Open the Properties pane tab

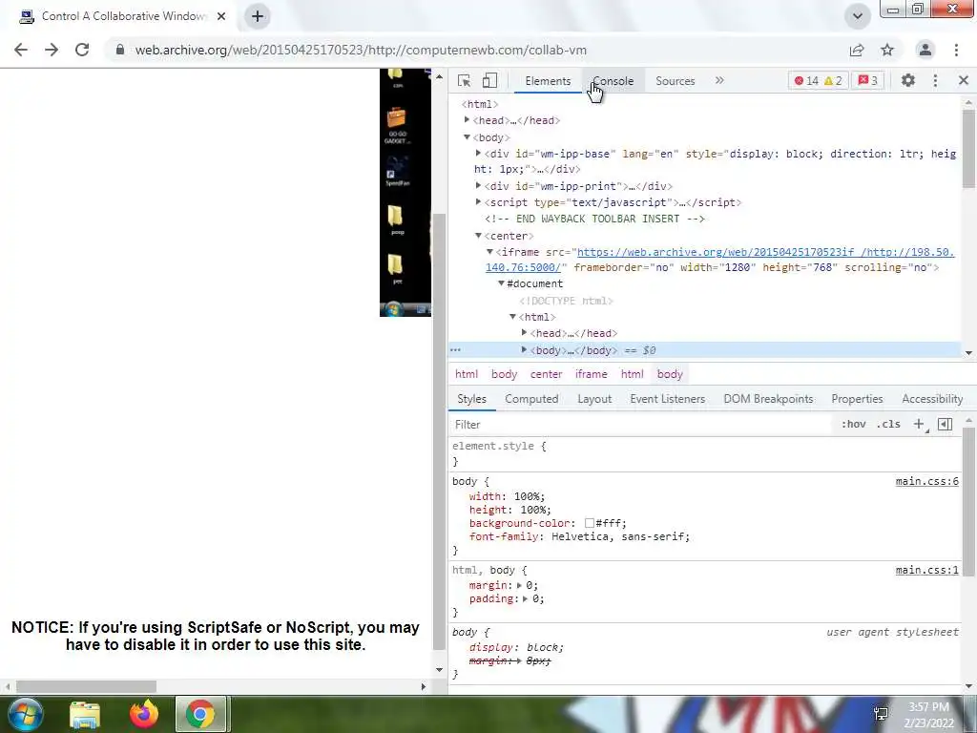857,399
